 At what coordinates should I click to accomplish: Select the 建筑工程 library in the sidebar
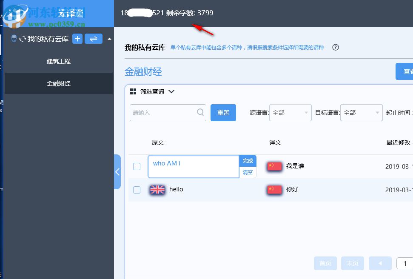click(58, 61)
